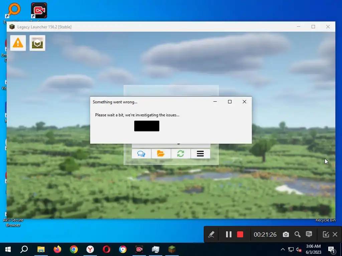342x256 pixels.
Task: Pause the screen recording
Action: tap(228, 234)
